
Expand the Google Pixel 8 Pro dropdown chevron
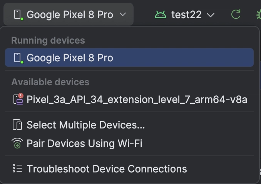(123, 15)
